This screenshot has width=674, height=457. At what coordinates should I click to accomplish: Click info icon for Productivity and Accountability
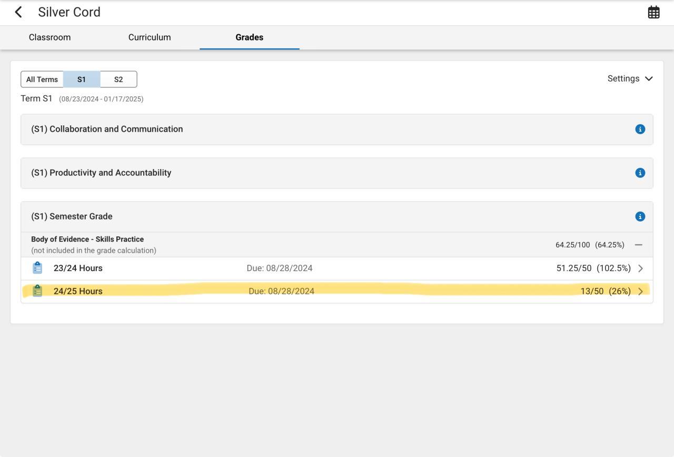[x=640, y=173]
